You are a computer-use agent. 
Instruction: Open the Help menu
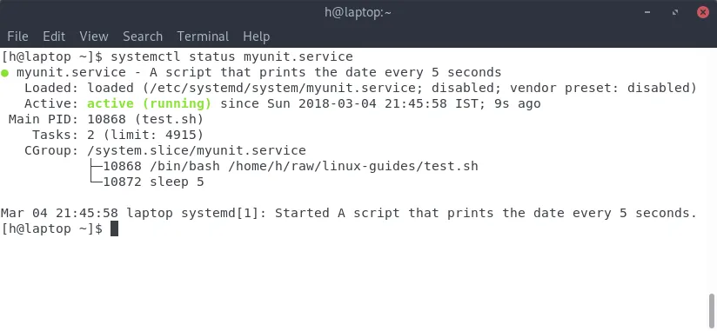pyautogui.click(x=256, y=36)
